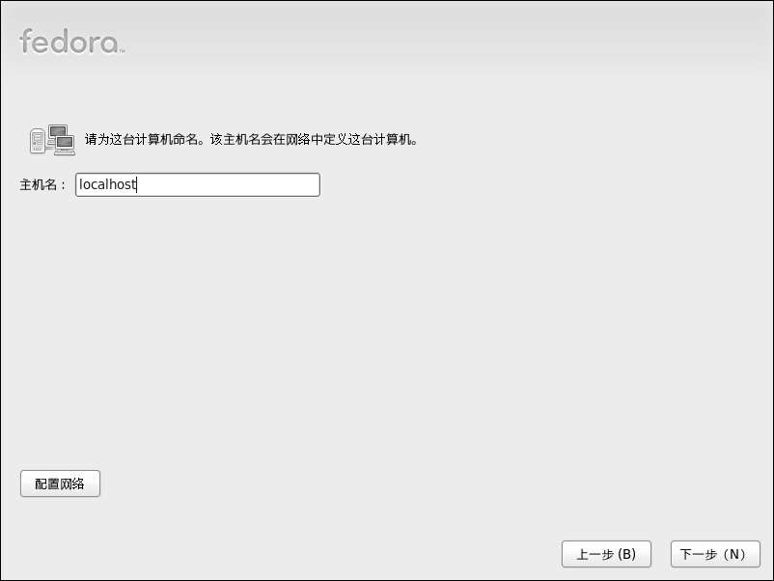Open the 配置网络 network configuration button
774x581 pixels.
pos(60,484)
